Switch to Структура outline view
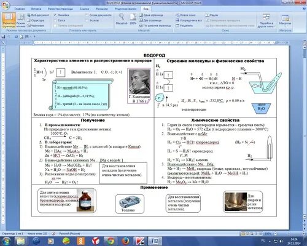Screen dimensions: 307x246 point(36,20)
